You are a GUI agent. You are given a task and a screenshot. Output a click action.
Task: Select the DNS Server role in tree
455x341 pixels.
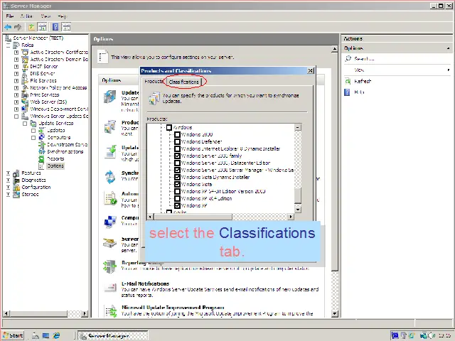coord(43,73)
